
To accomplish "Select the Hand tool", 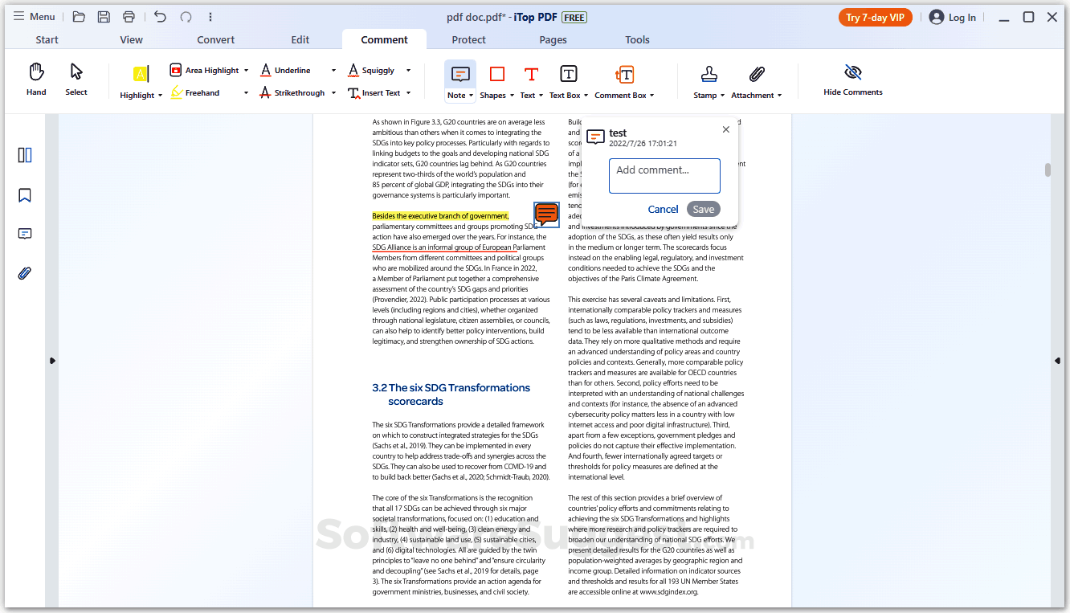I will coord(35,80).
